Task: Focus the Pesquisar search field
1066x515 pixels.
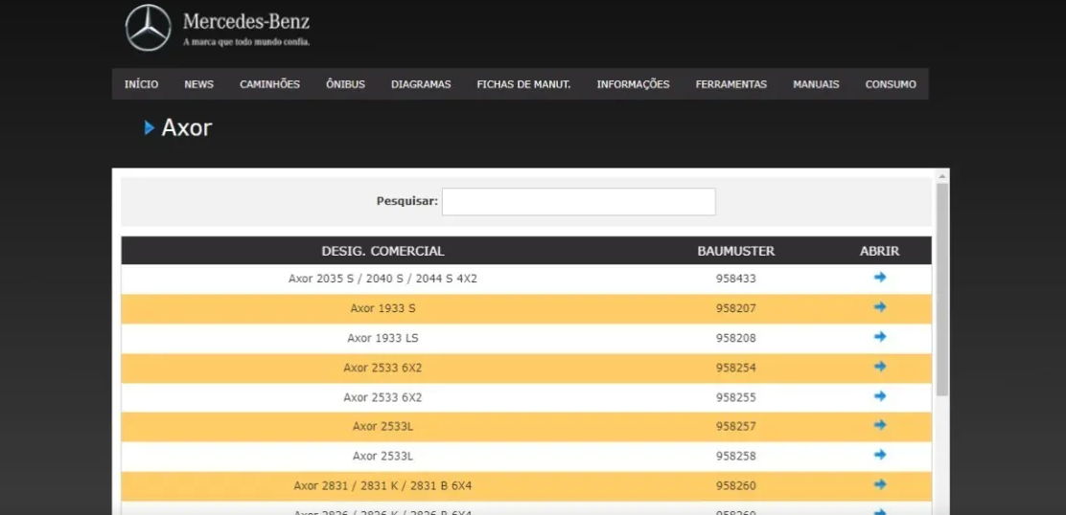Action: coord(579,202)
